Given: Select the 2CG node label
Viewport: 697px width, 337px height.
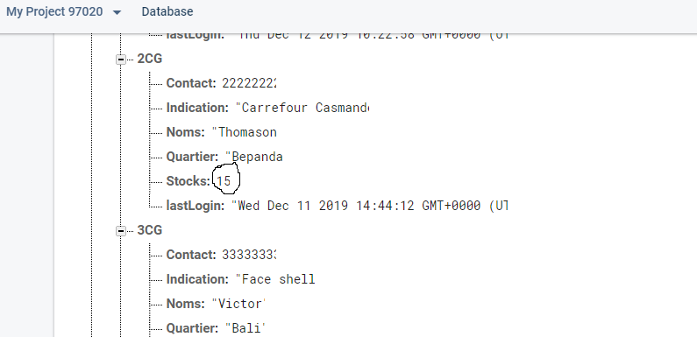Looking at the screenshot, I should (x=150, y=59).
